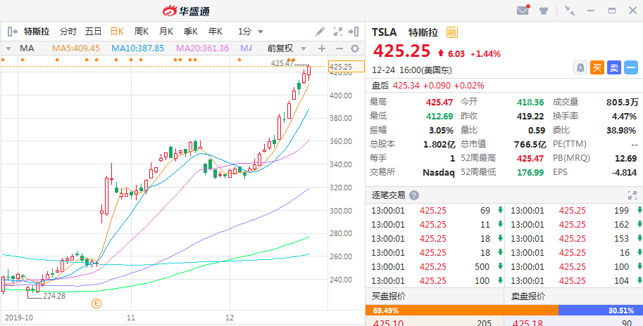Click the compact mode shrink arrows icon
The image size is (643, 326).
tap(570, 11)
